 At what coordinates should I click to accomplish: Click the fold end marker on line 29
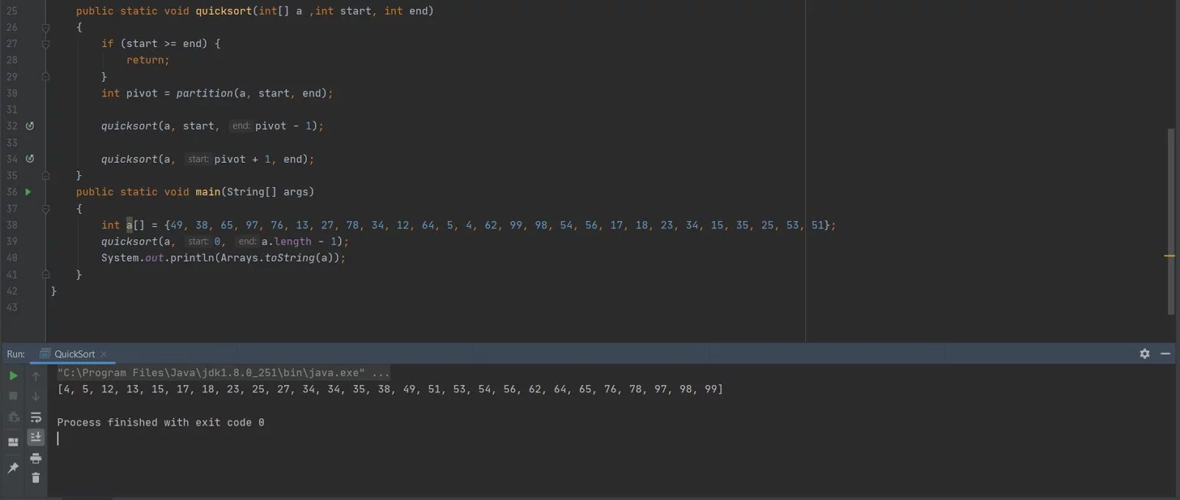click(46, 77)
